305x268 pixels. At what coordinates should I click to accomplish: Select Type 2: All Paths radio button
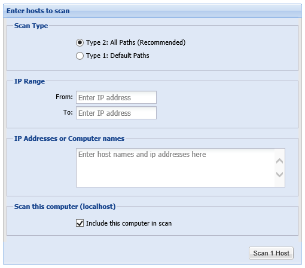click(x=80, y=42)
